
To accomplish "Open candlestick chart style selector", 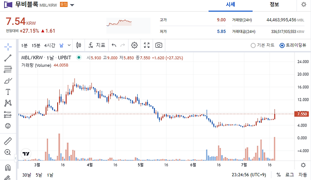I will (x=79, y=45).
